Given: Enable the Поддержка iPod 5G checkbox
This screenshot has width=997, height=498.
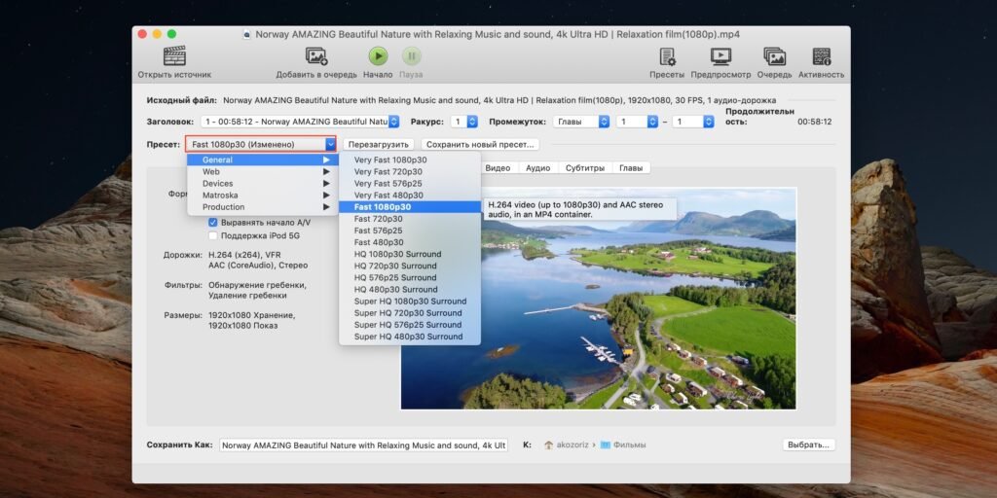Looking at the screenshot, I should pos(213,235).
